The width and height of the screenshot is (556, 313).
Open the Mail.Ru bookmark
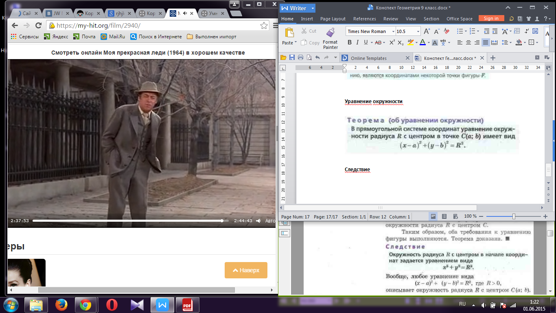coord(113,37)
